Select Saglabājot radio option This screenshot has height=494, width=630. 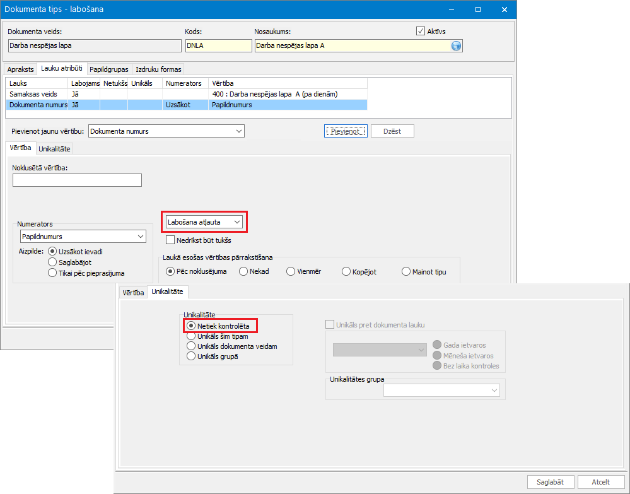[52, 262]
